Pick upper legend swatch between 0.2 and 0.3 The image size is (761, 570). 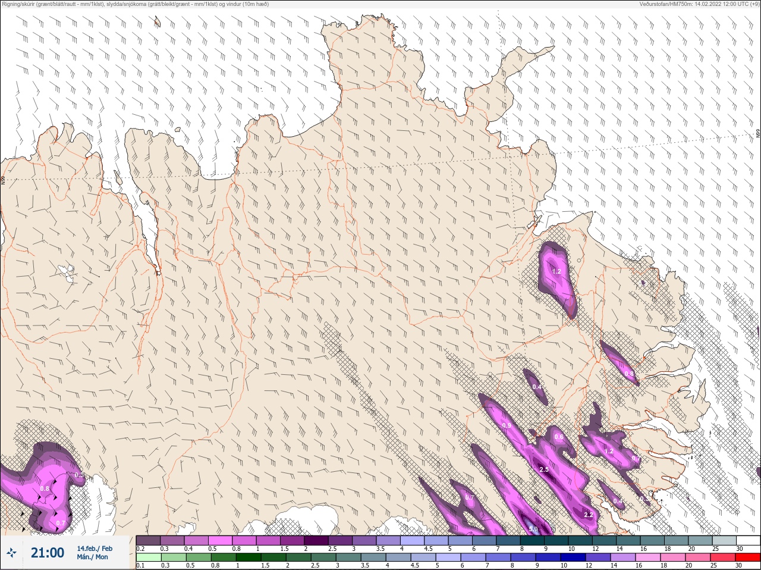click(148, 540)
